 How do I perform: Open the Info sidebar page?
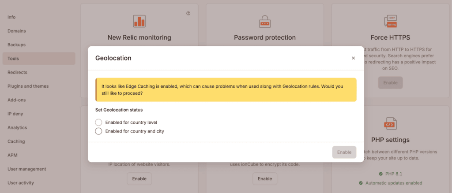tap(11, 17)
